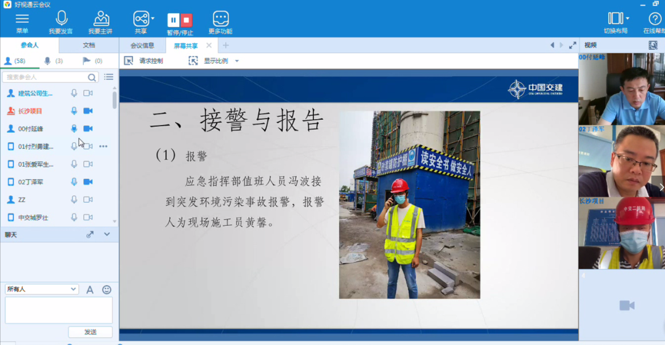
Task: Click the 发送 send button
Action: pyautogui.click(x=91, y=332)
